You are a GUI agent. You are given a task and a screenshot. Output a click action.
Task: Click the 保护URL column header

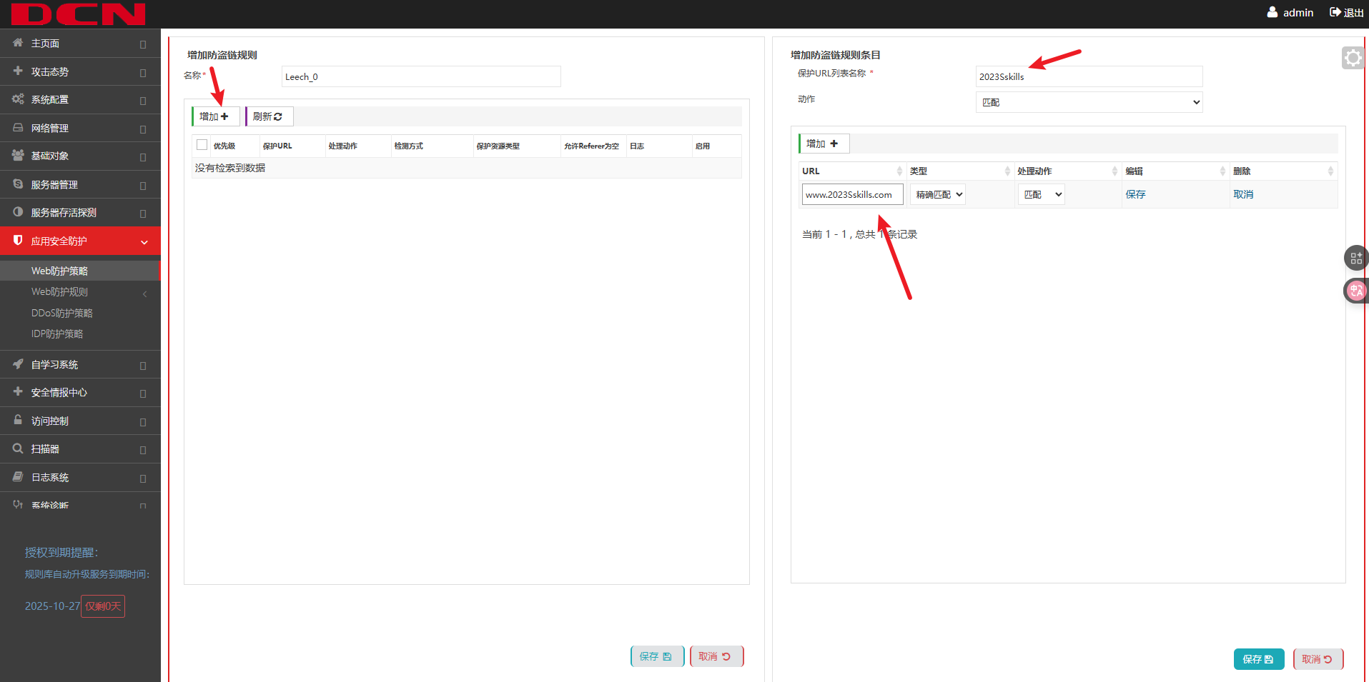click(x=277, y=146)
